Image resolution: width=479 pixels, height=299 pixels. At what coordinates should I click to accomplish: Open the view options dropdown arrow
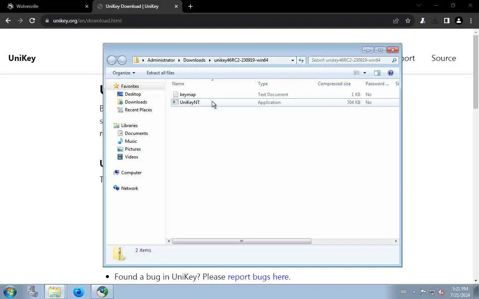tap(364, 73)
